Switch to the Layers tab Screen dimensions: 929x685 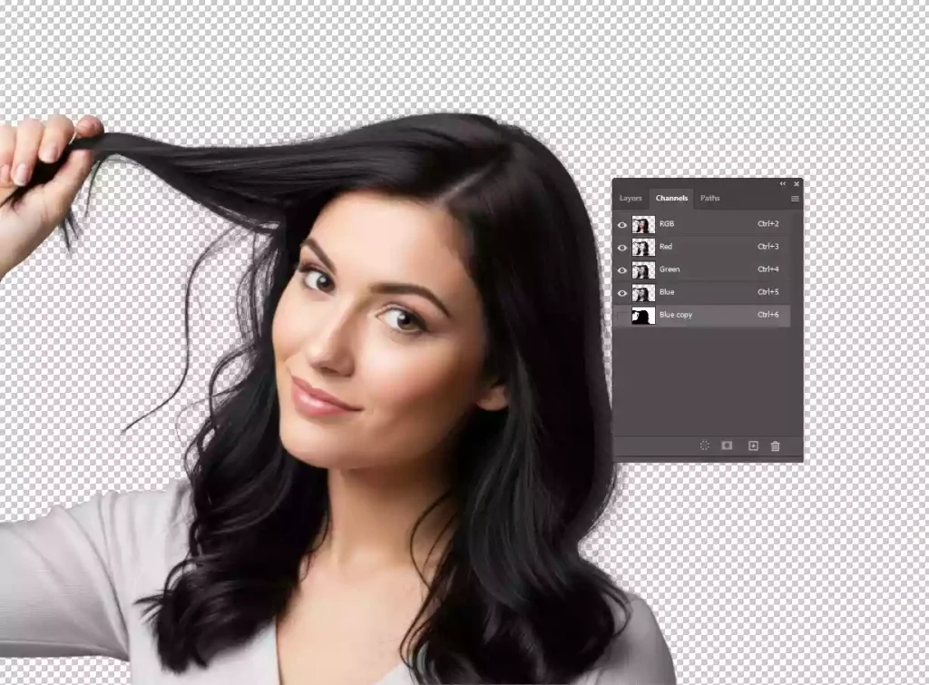[631, 198]
